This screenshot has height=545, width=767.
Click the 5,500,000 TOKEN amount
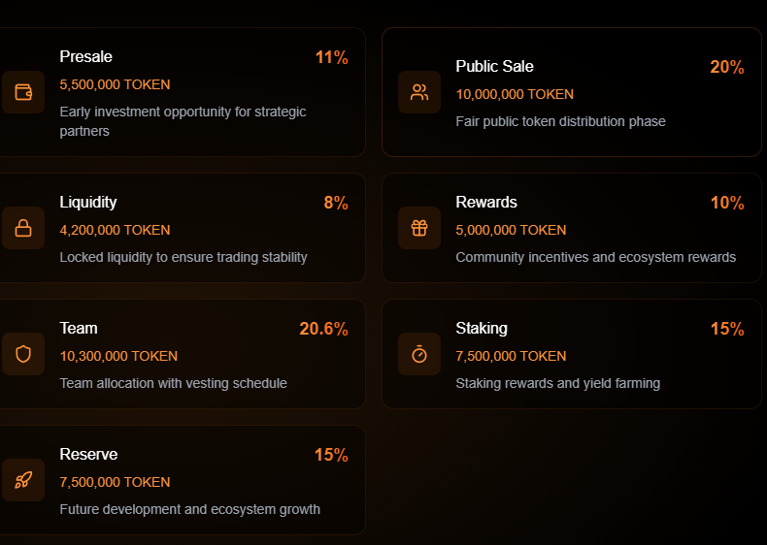pos(115,84)
